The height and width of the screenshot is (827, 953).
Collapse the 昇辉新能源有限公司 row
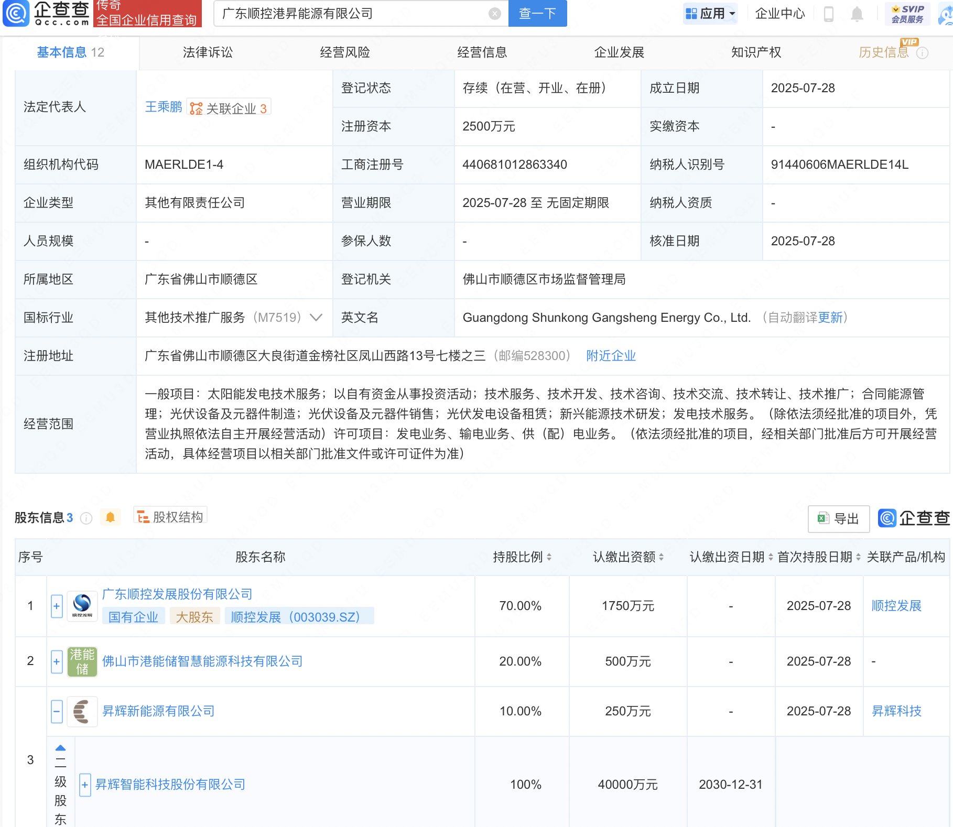[x=57, y=711]
